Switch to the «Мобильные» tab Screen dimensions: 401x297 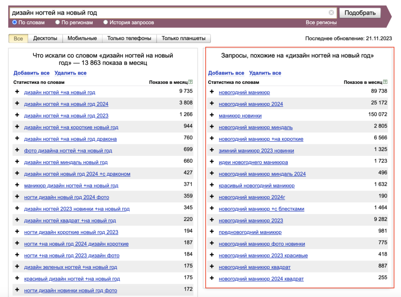coord(82,38)
